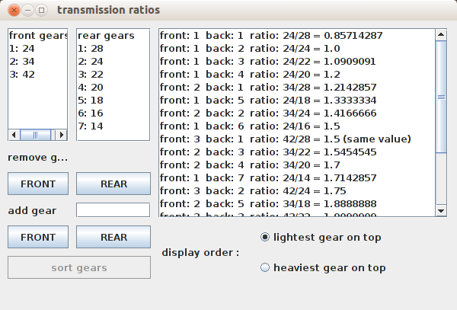Select the lightest gear on top option
The height and width of the screenshot is (310, 457).
pos(321,237)
